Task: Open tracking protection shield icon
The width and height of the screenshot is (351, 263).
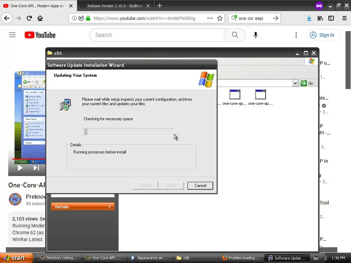Action: pyautogui.click(x=81, y=18)
